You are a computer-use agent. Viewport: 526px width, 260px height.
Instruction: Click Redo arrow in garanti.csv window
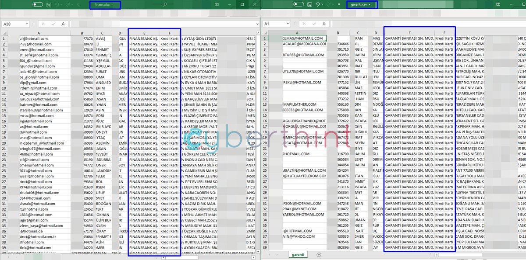coord(329,4)
